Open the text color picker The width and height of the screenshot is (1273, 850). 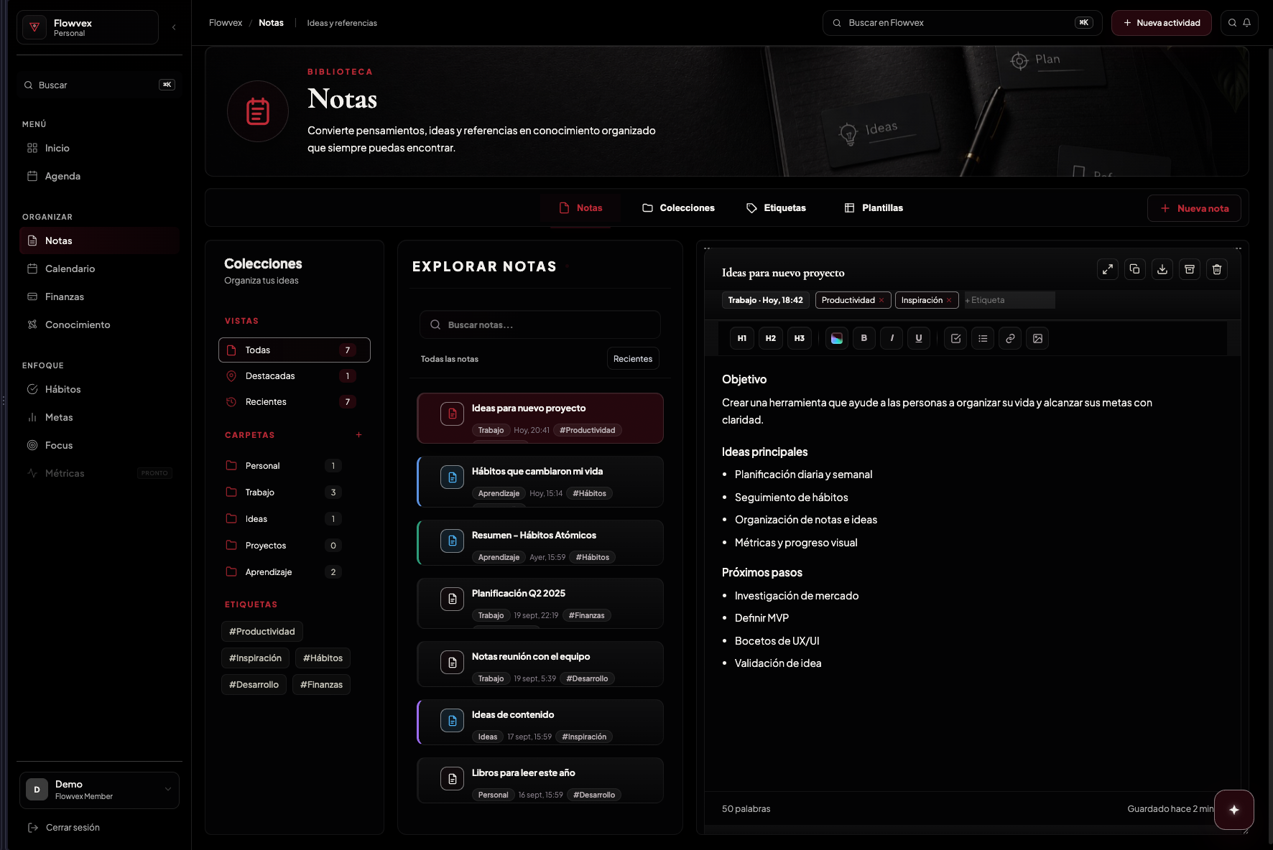tap(837, 338)
